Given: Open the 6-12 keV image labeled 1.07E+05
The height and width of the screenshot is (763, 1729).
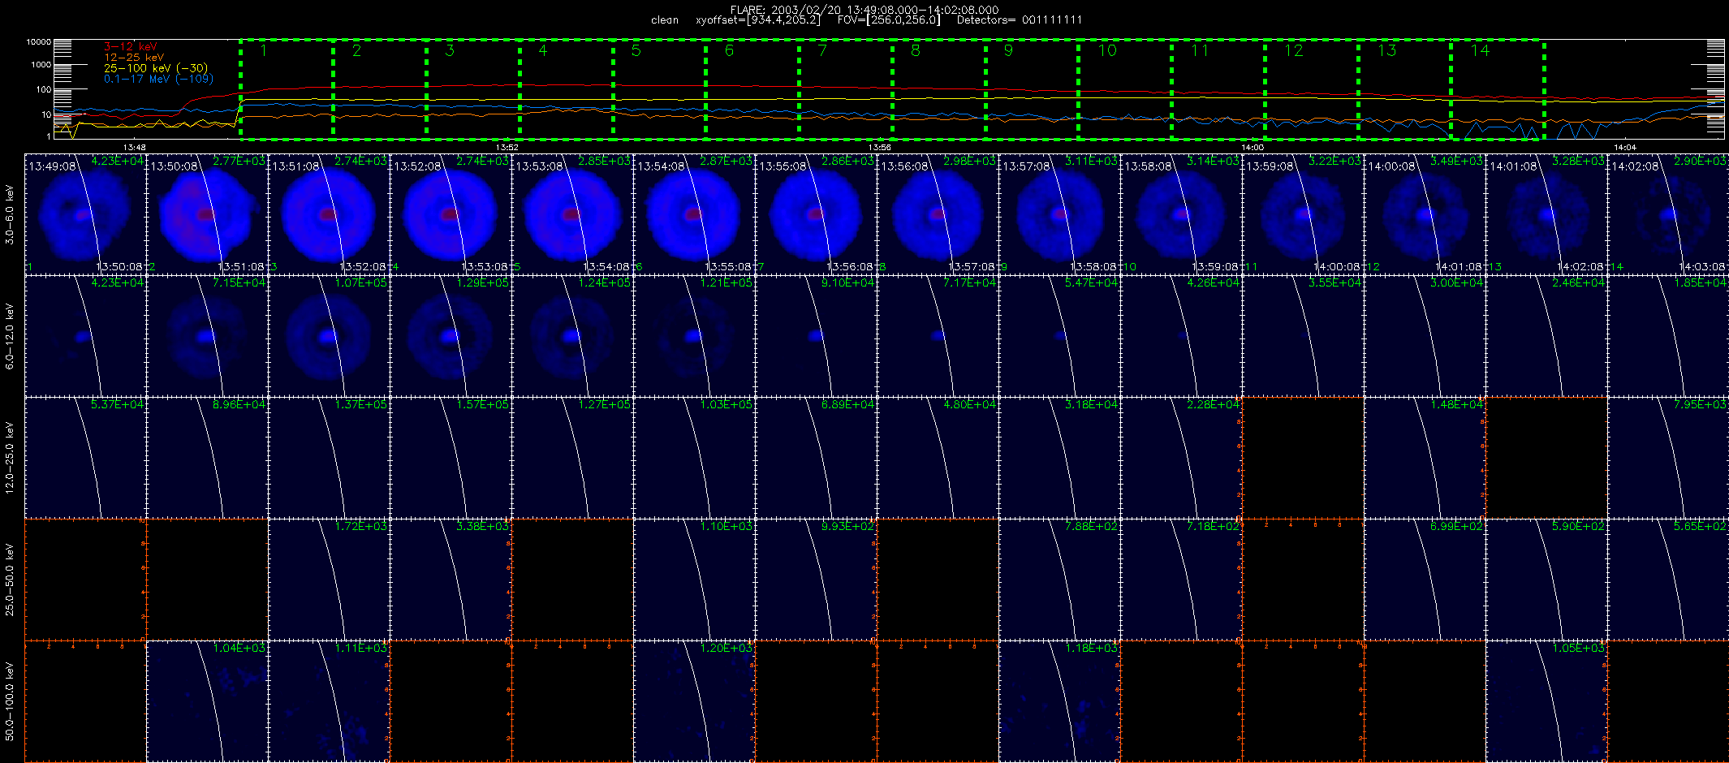Looking at the screenshot, I should (330, 336).
